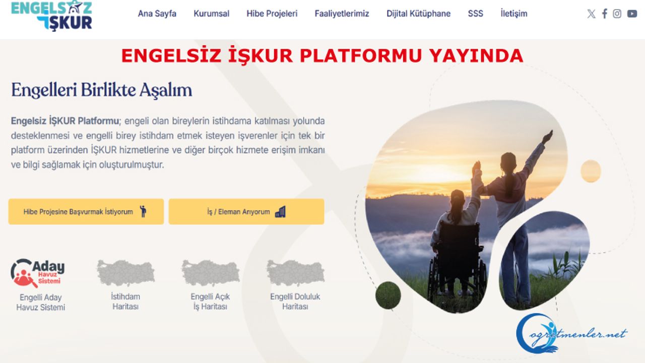Screen dimensions: 645x363
Task: Select the Engelli Doluluk Haritası map
Action: coord(295,273)
